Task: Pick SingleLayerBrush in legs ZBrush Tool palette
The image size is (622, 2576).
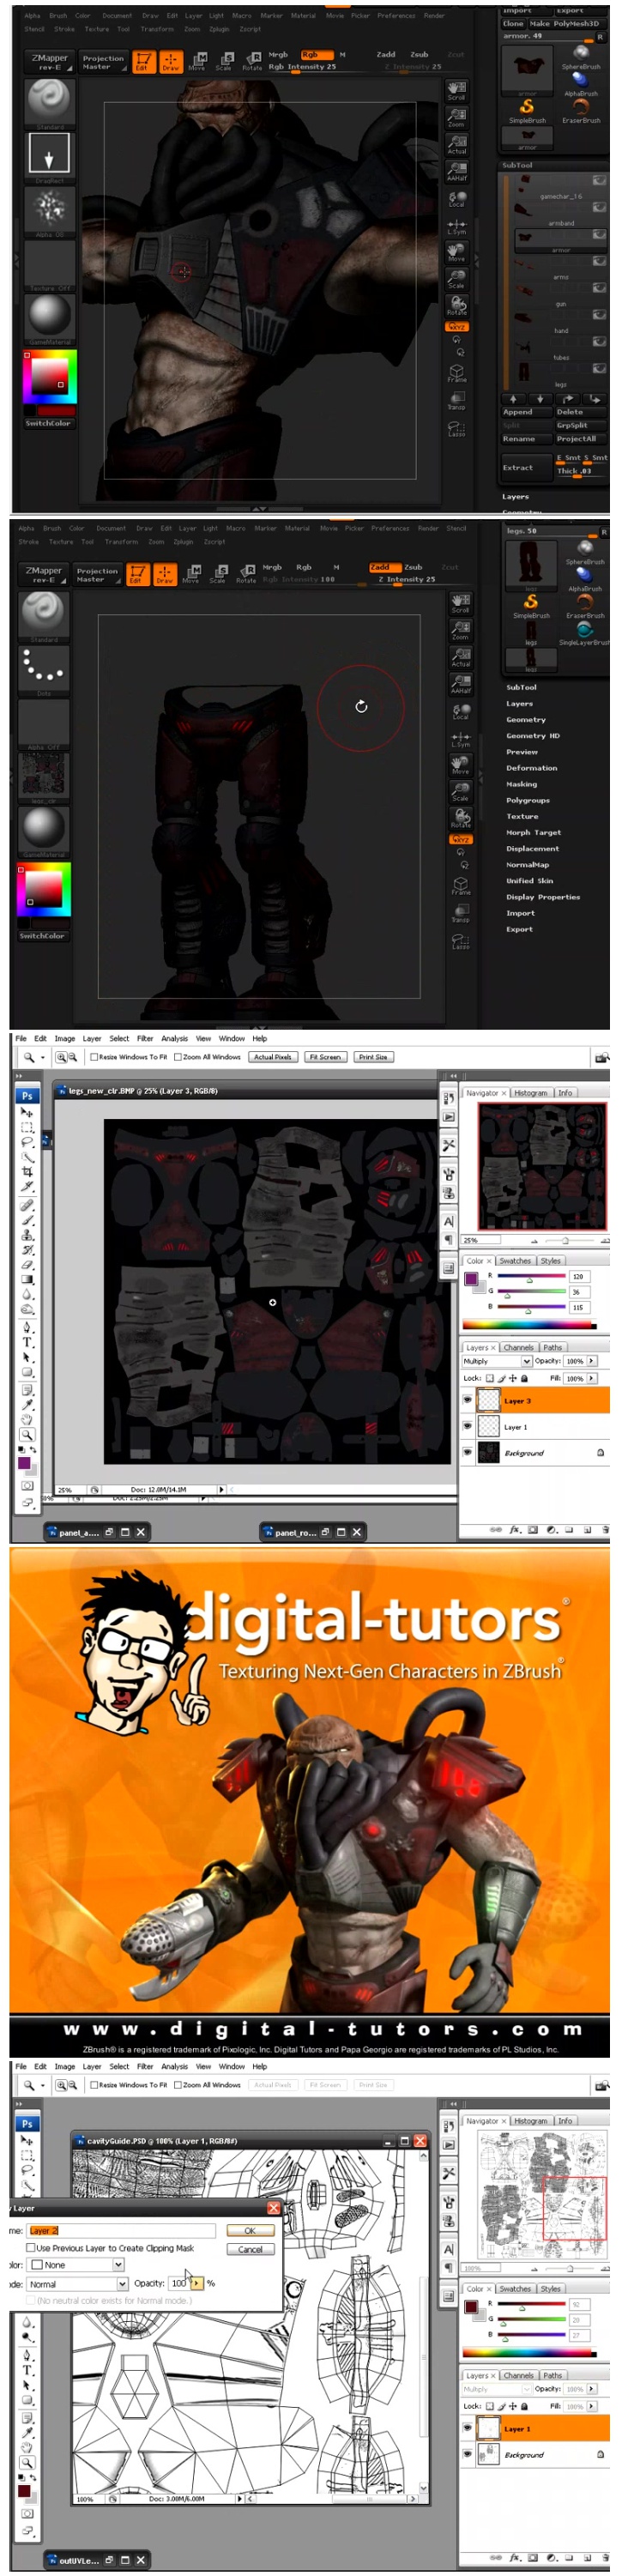Action: [584, 633]
